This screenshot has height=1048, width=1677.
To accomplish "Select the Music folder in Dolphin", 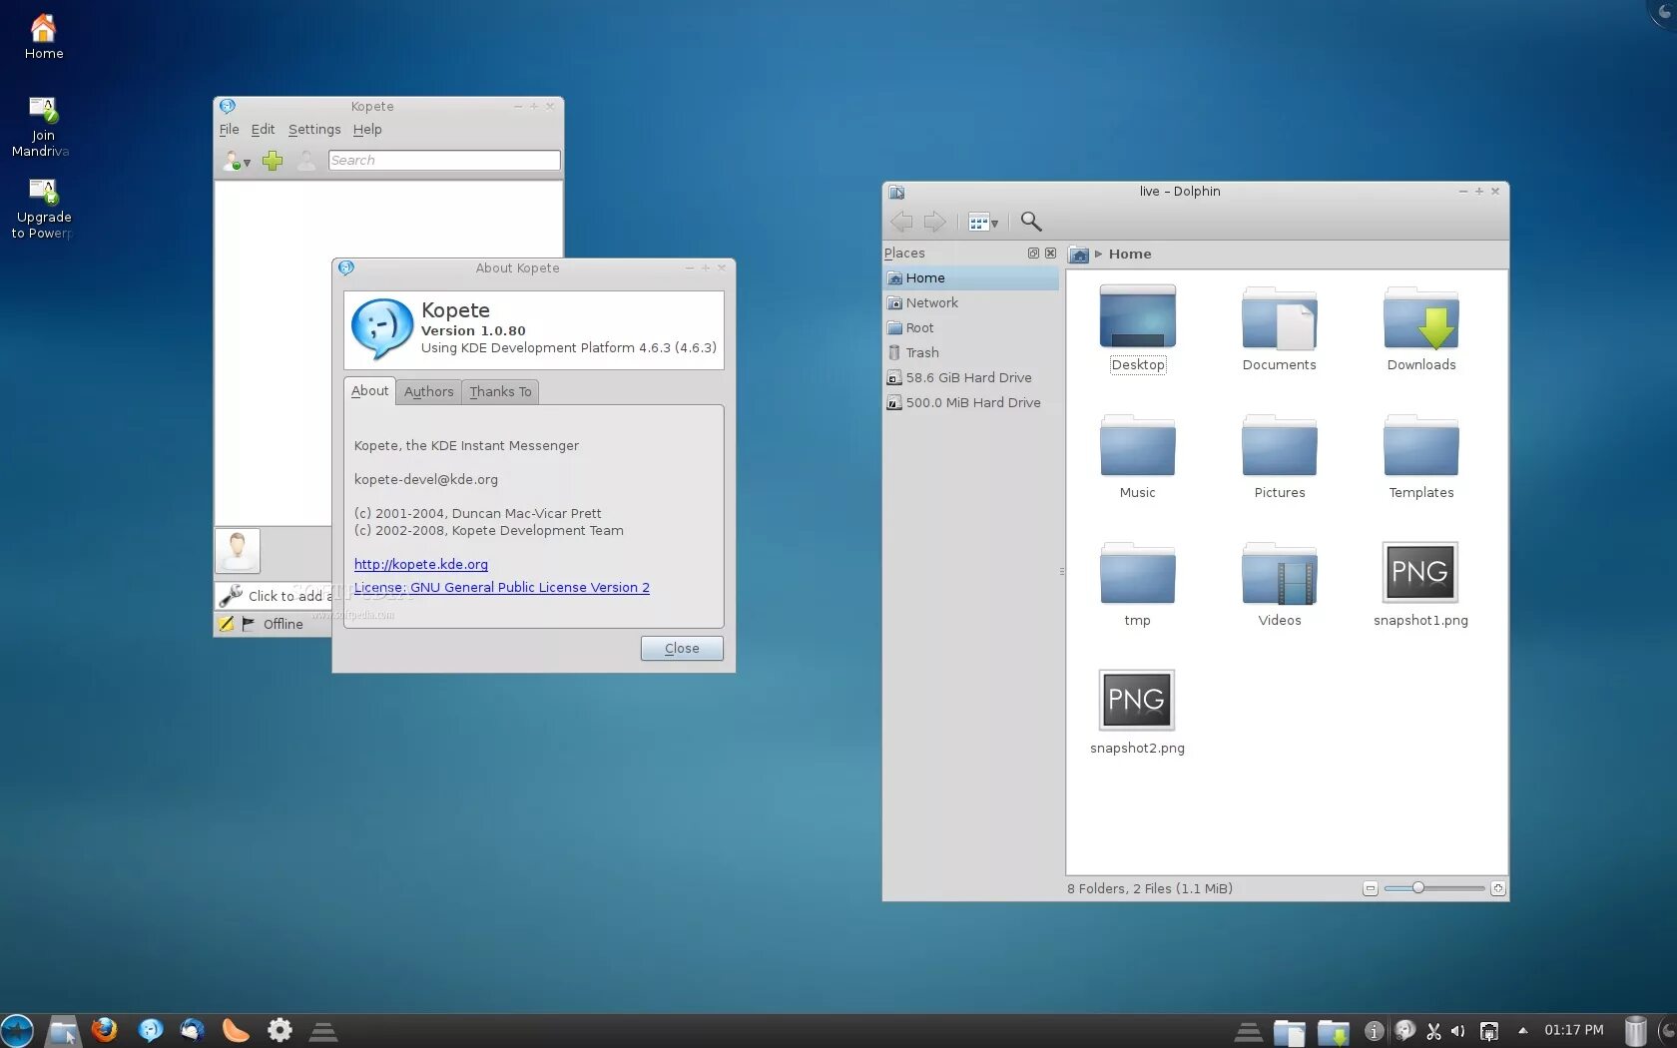I will (1138, 456).
